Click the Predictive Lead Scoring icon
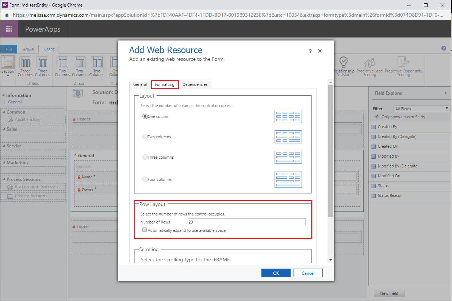452x301 pixels. [369, 66]
